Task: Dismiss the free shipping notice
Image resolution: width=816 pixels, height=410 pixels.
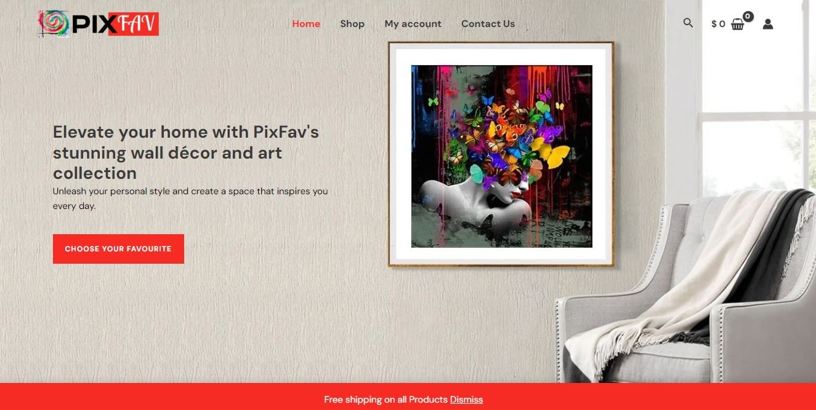Action: 466,400
